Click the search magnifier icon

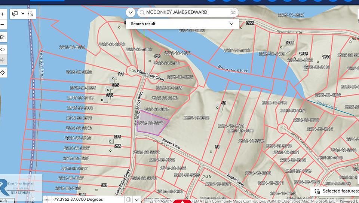click(x=142, y=12)
